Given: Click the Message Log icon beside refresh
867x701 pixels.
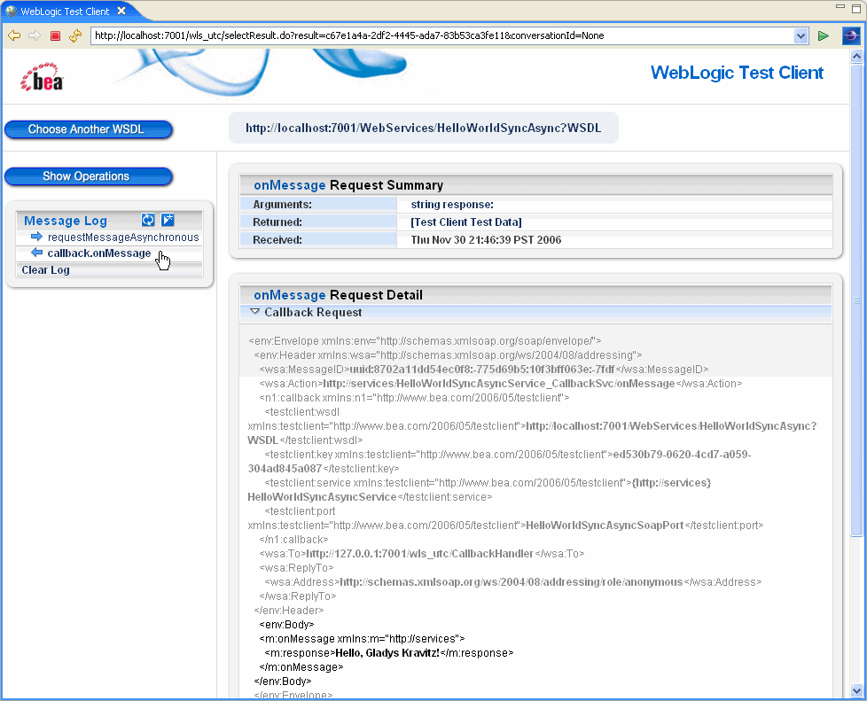Looking at the screenshot, I should 168,220.
